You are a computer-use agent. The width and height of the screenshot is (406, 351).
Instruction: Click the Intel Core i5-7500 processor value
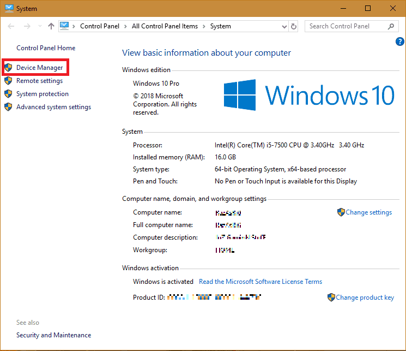point(289,145)
